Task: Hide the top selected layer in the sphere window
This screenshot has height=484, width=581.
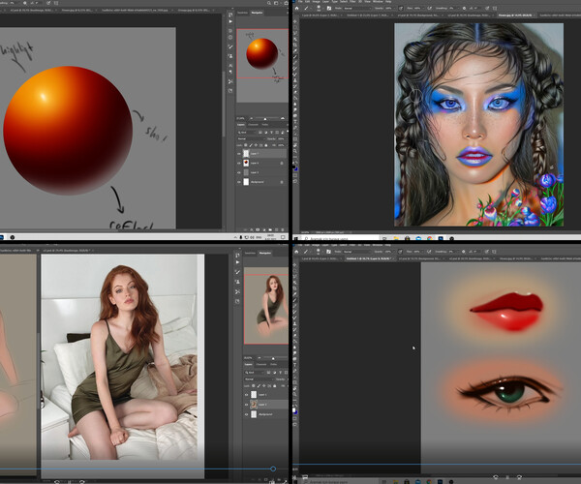Action: [239, 153]
